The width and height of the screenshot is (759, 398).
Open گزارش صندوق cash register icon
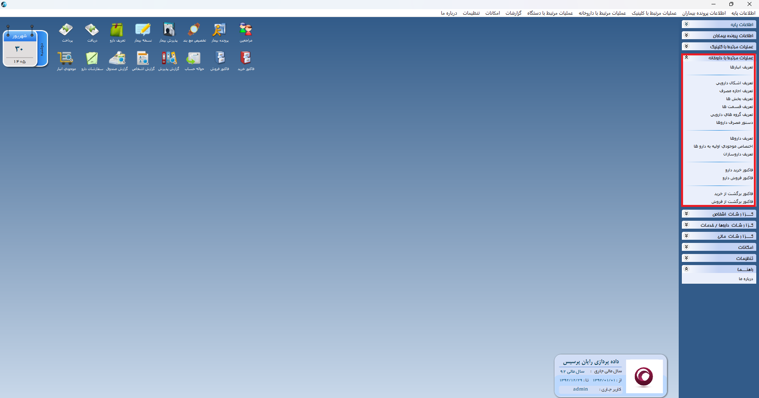pos(117,61)
